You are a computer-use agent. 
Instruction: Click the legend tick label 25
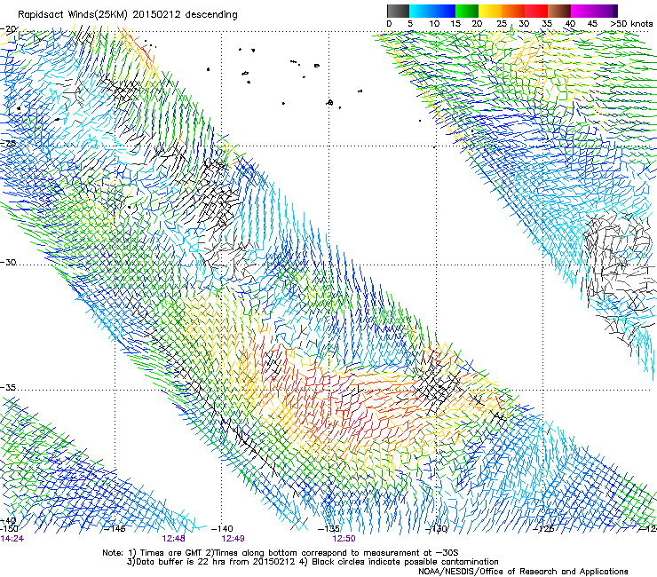click(x=502, y=24)
